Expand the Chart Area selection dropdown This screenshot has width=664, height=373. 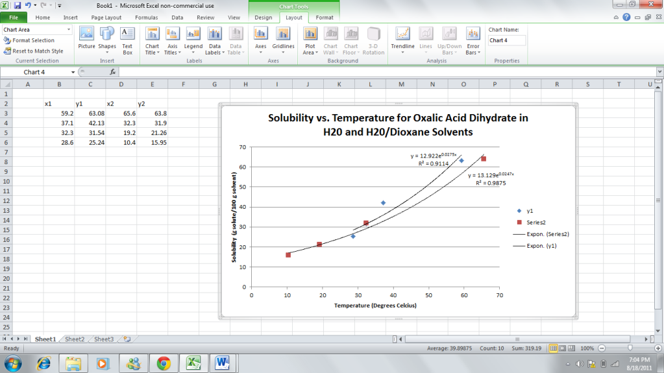tap(68, 30)
